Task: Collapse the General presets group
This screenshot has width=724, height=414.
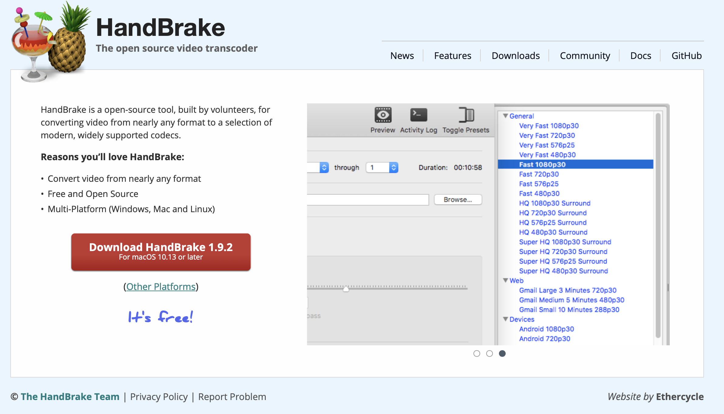Action: tap(505, 116)
